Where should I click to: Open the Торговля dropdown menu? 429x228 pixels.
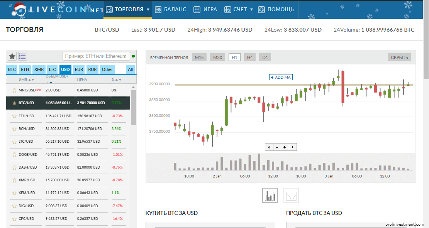[128, 9]
